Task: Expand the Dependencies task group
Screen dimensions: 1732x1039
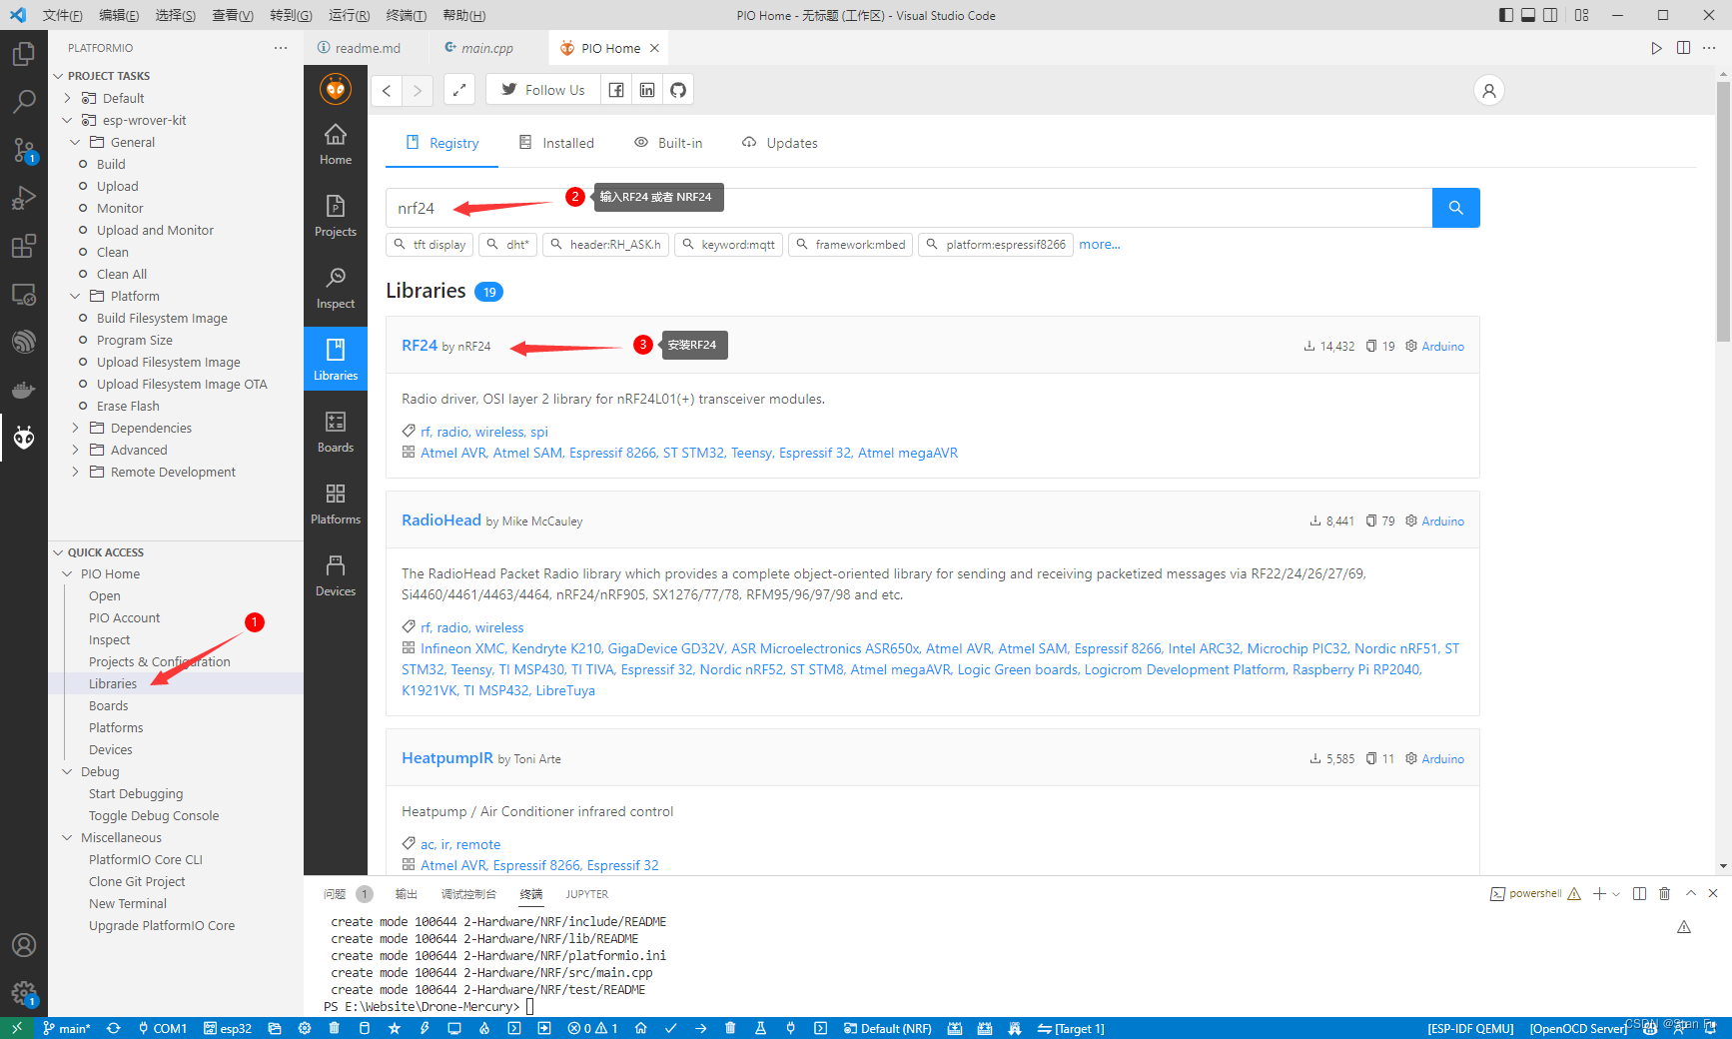Action: click(x=75, y=428)
